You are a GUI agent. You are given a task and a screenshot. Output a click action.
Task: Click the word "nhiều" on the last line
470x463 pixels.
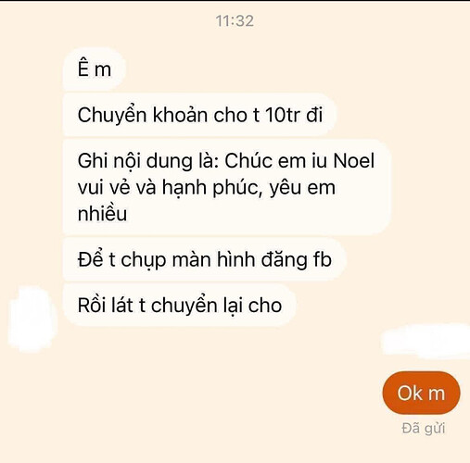click(x=102, y=213)
